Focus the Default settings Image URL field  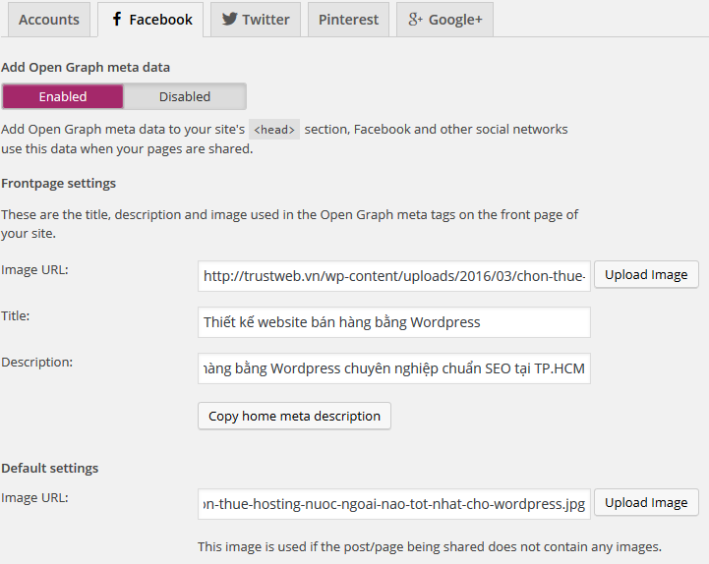394,504
